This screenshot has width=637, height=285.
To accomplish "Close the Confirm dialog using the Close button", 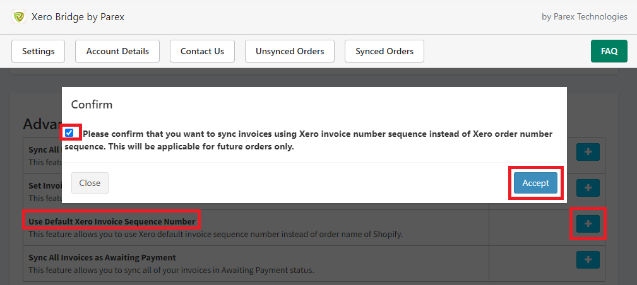I will (90, 183).
